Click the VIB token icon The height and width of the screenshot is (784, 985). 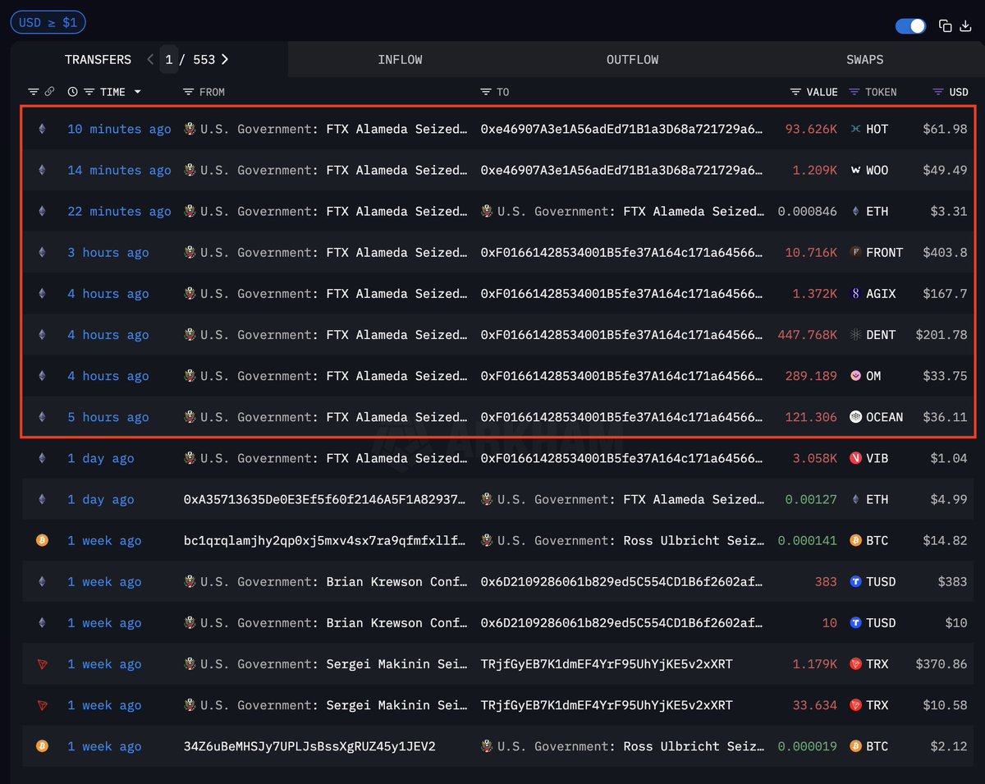click(x=856, y=458)
